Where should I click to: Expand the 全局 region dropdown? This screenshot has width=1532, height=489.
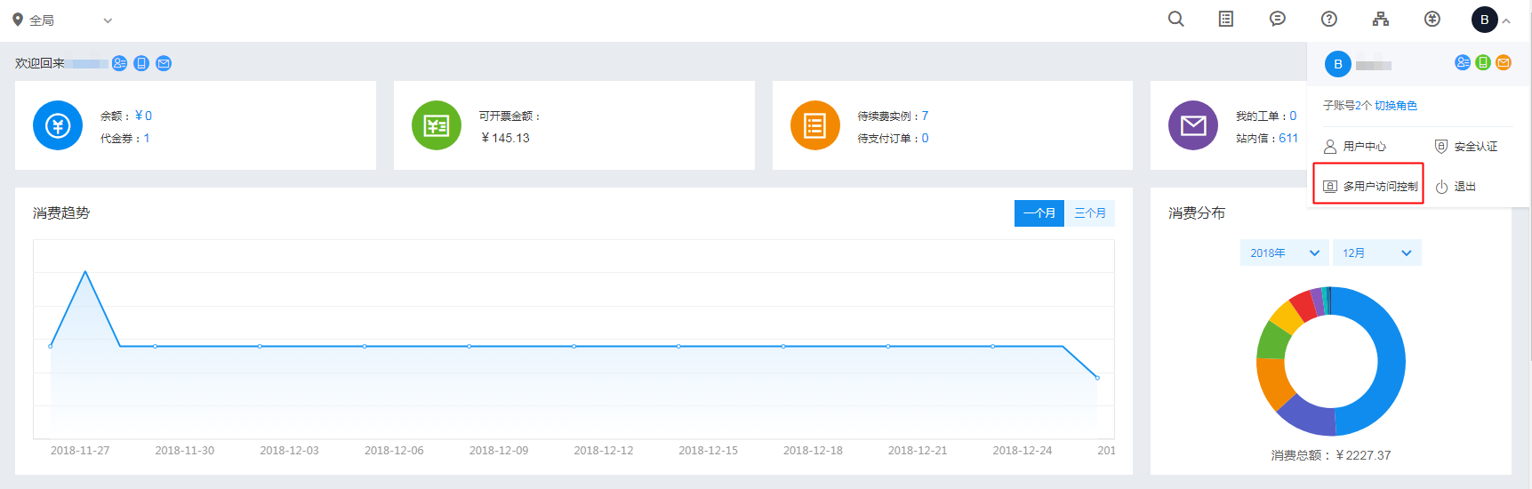point(62,20)
